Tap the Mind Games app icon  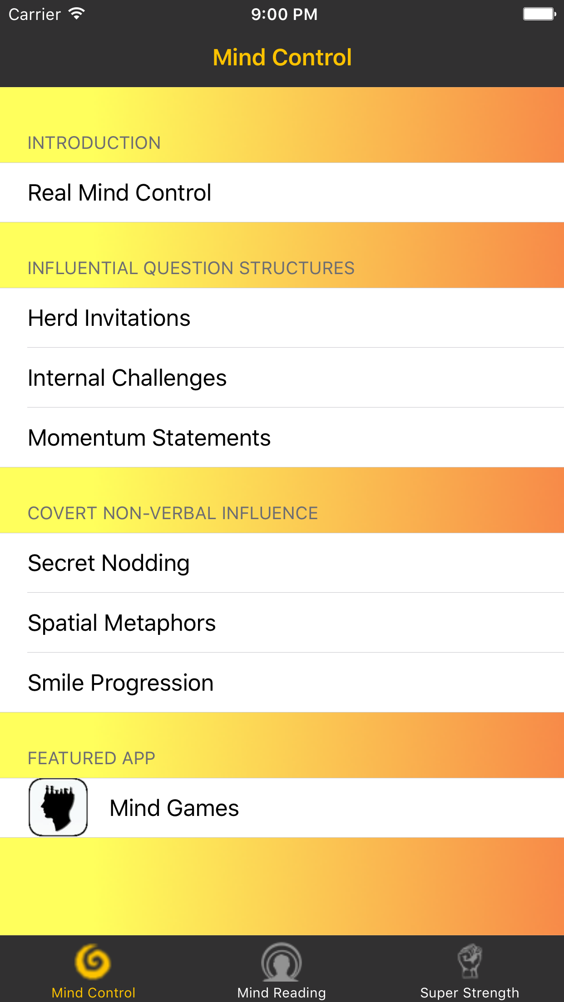click(58, 807)
